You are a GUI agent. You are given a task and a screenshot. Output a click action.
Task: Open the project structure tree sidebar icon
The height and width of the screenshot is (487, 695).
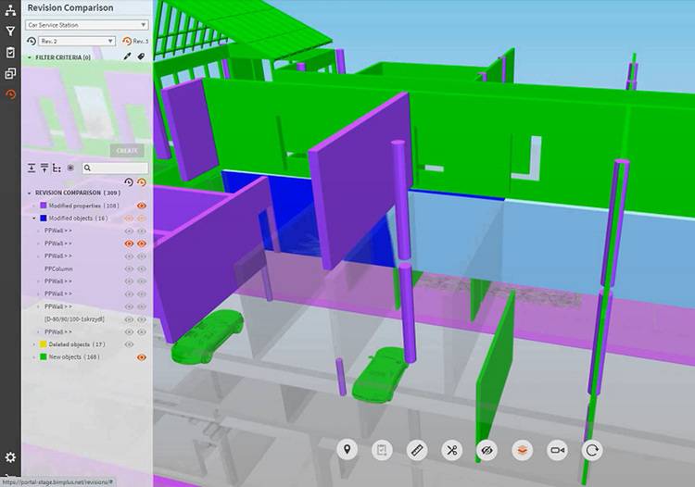pyautogui.click(x=10, y=12)
